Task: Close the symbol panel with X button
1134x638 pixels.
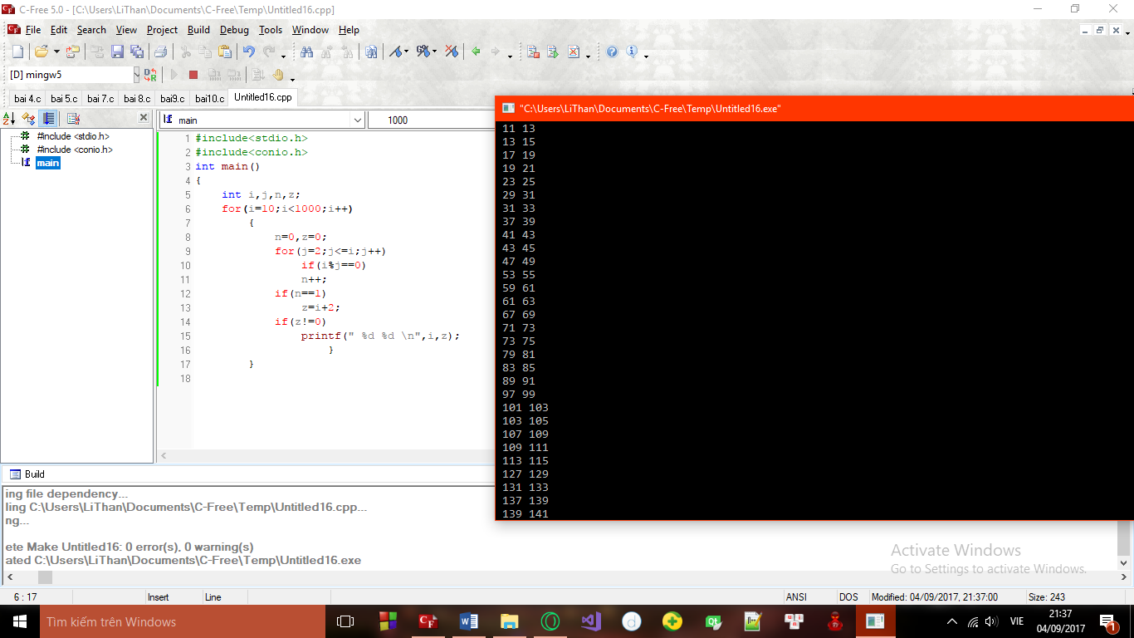Action: 143,118
